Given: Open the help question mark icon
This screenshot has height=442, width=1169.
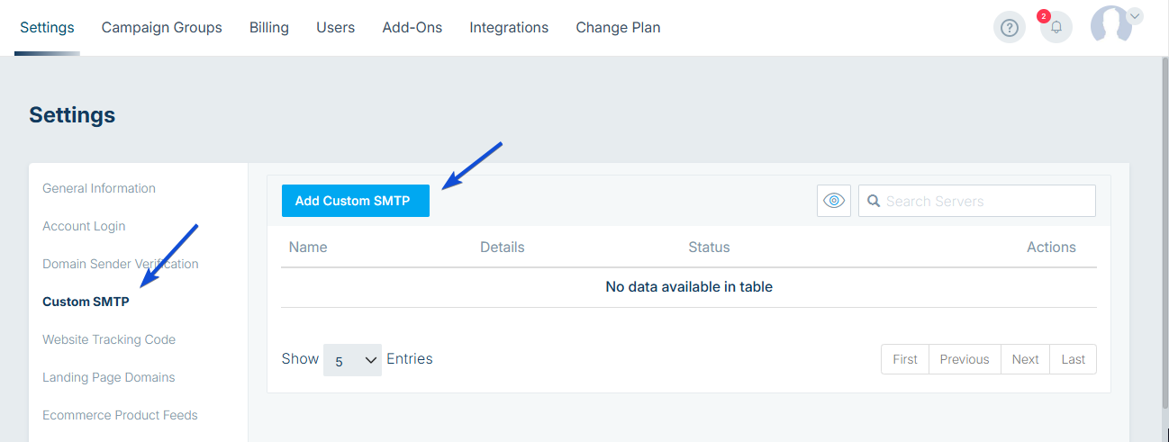Looking at the screenshot, I should coord(1009,28).
